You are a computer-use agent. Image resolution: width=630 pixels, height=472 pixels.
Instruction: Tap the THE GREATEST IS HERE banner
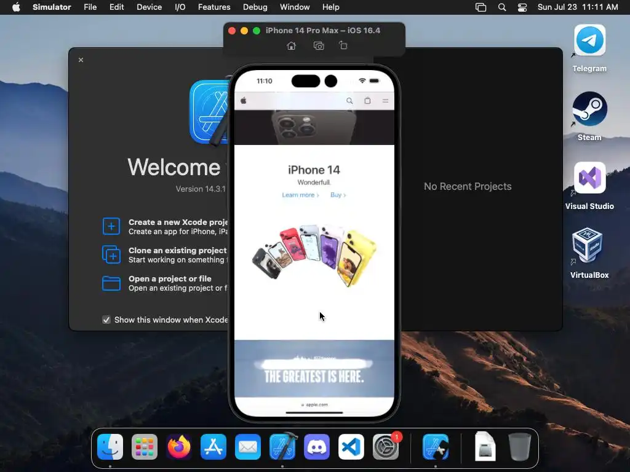tap(314, 369)
